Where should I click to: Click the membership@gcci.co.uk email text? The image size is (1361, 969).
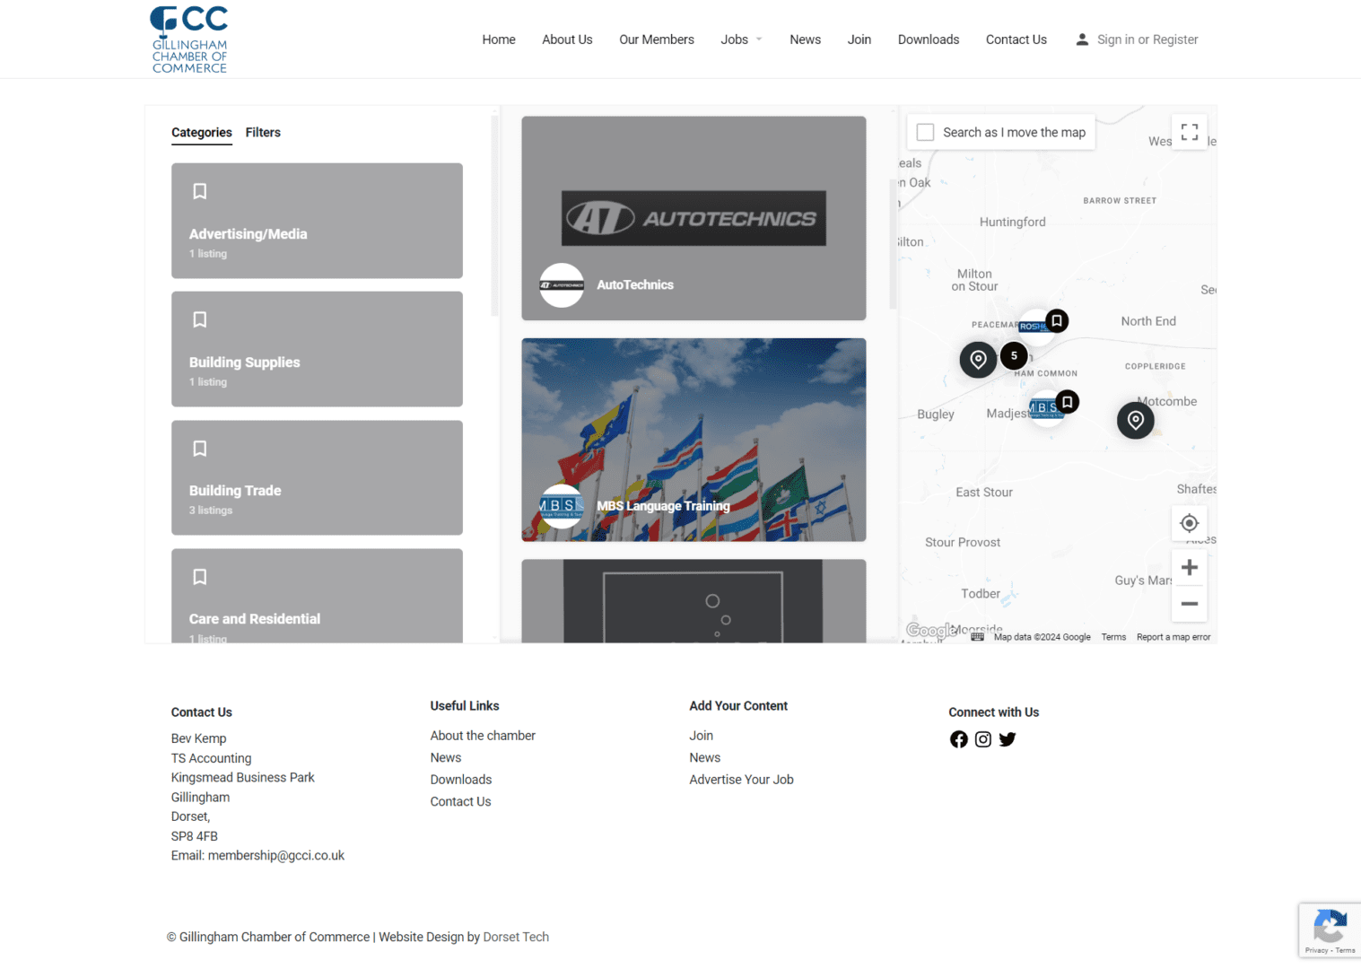pyautogui.click(x=276, y=856)
